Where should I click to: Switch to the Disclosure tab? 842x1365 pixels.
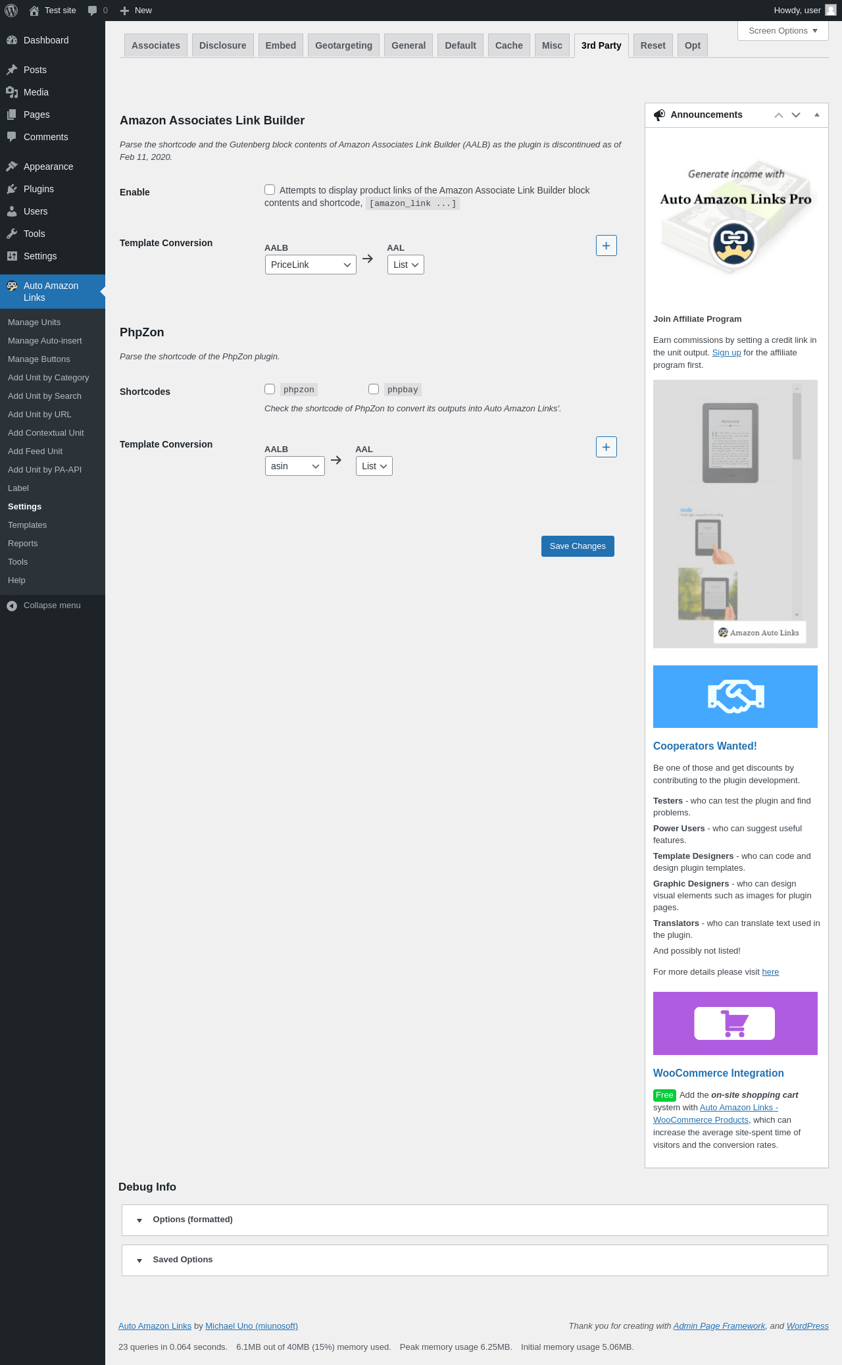(x=223, y=45)
